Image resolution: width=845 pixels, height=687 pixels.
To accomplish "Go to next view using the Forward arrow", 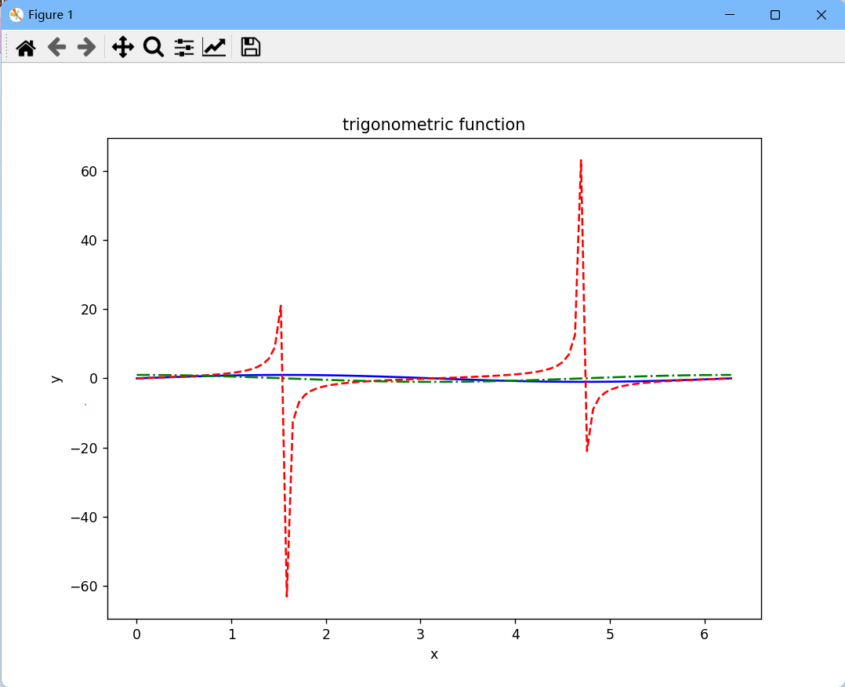I will click(85, 47).
